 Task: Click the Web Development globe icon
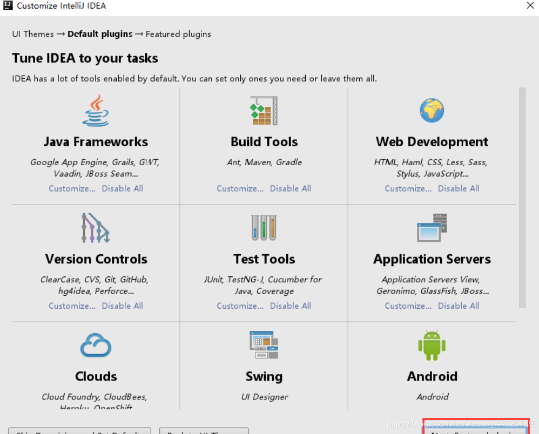coord(432,111)
